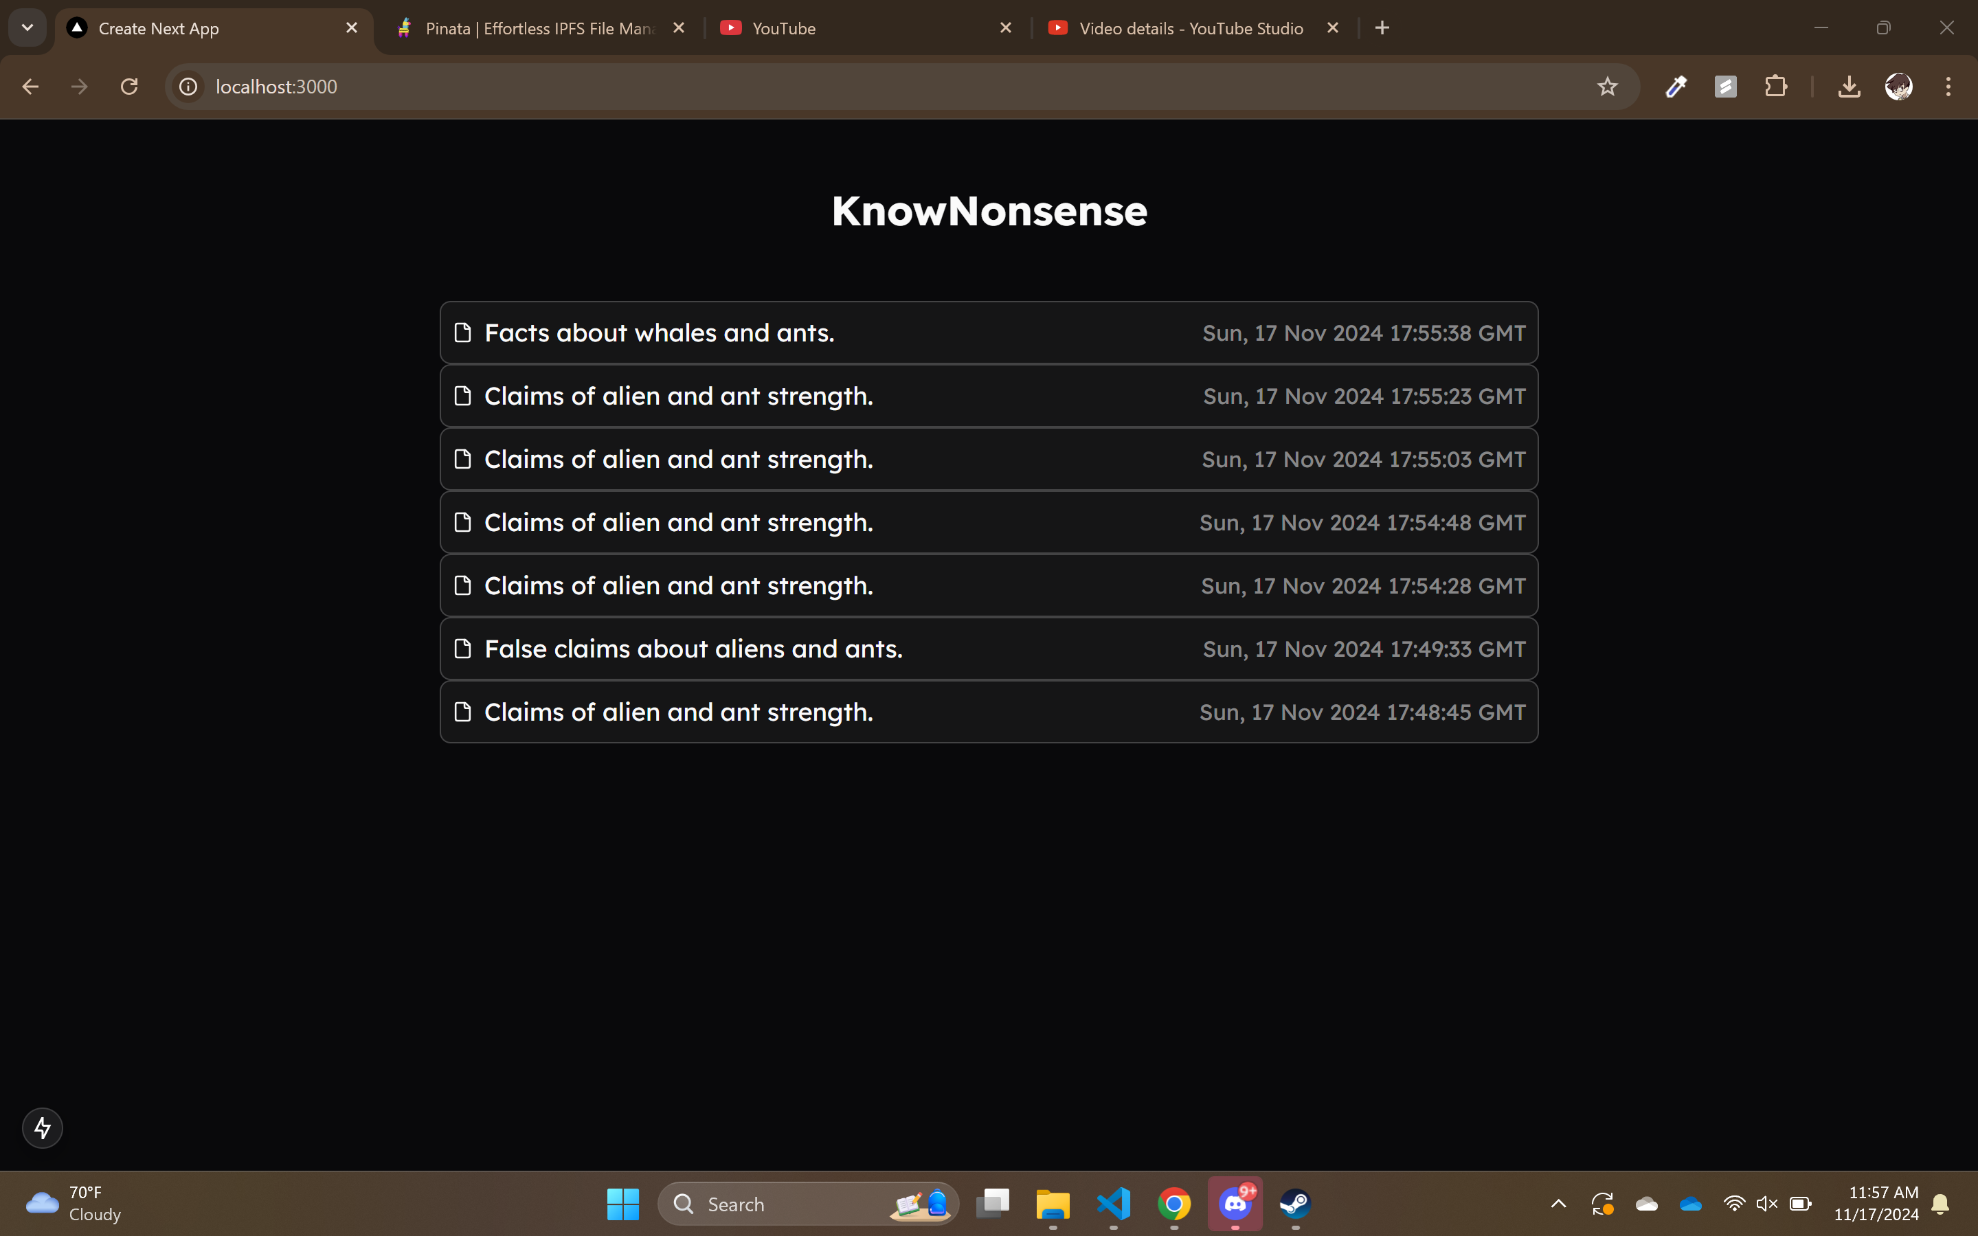The width and height of the screenshot is (1978, 1236).
Task: Switch to Video details YouTube Studio tab
Action: [1190, 29]
